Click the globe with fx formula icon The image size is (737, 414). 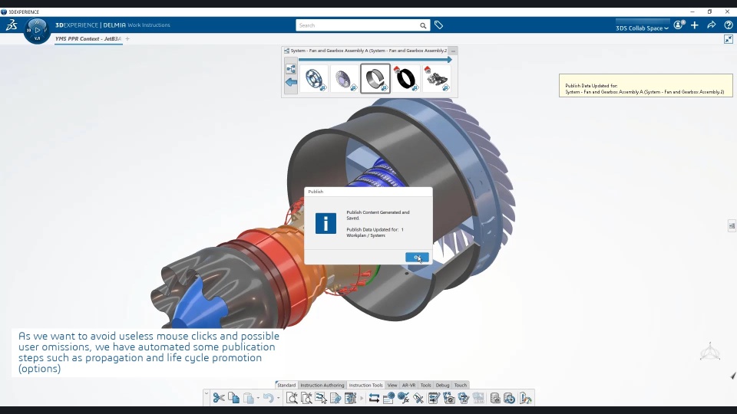pos(403,399)
